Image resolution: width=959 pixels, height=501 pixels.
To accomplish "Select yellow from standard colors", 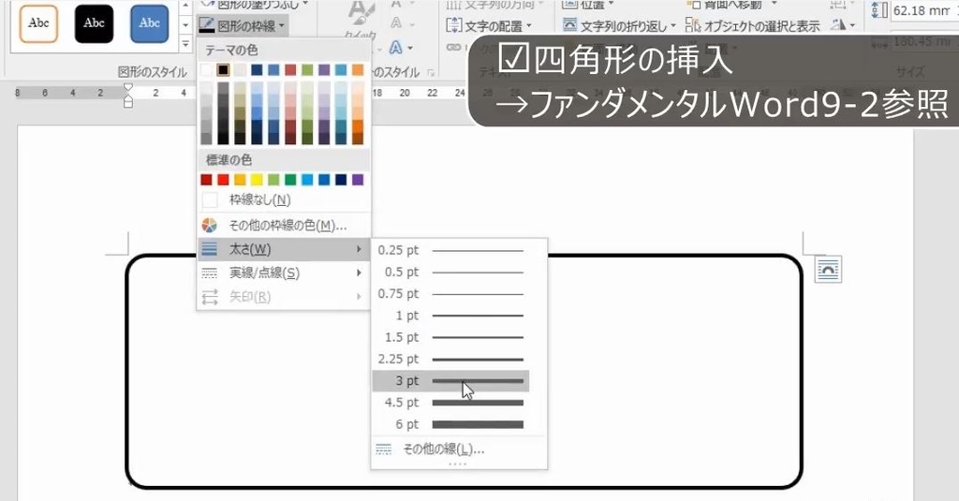I will 257,179.
